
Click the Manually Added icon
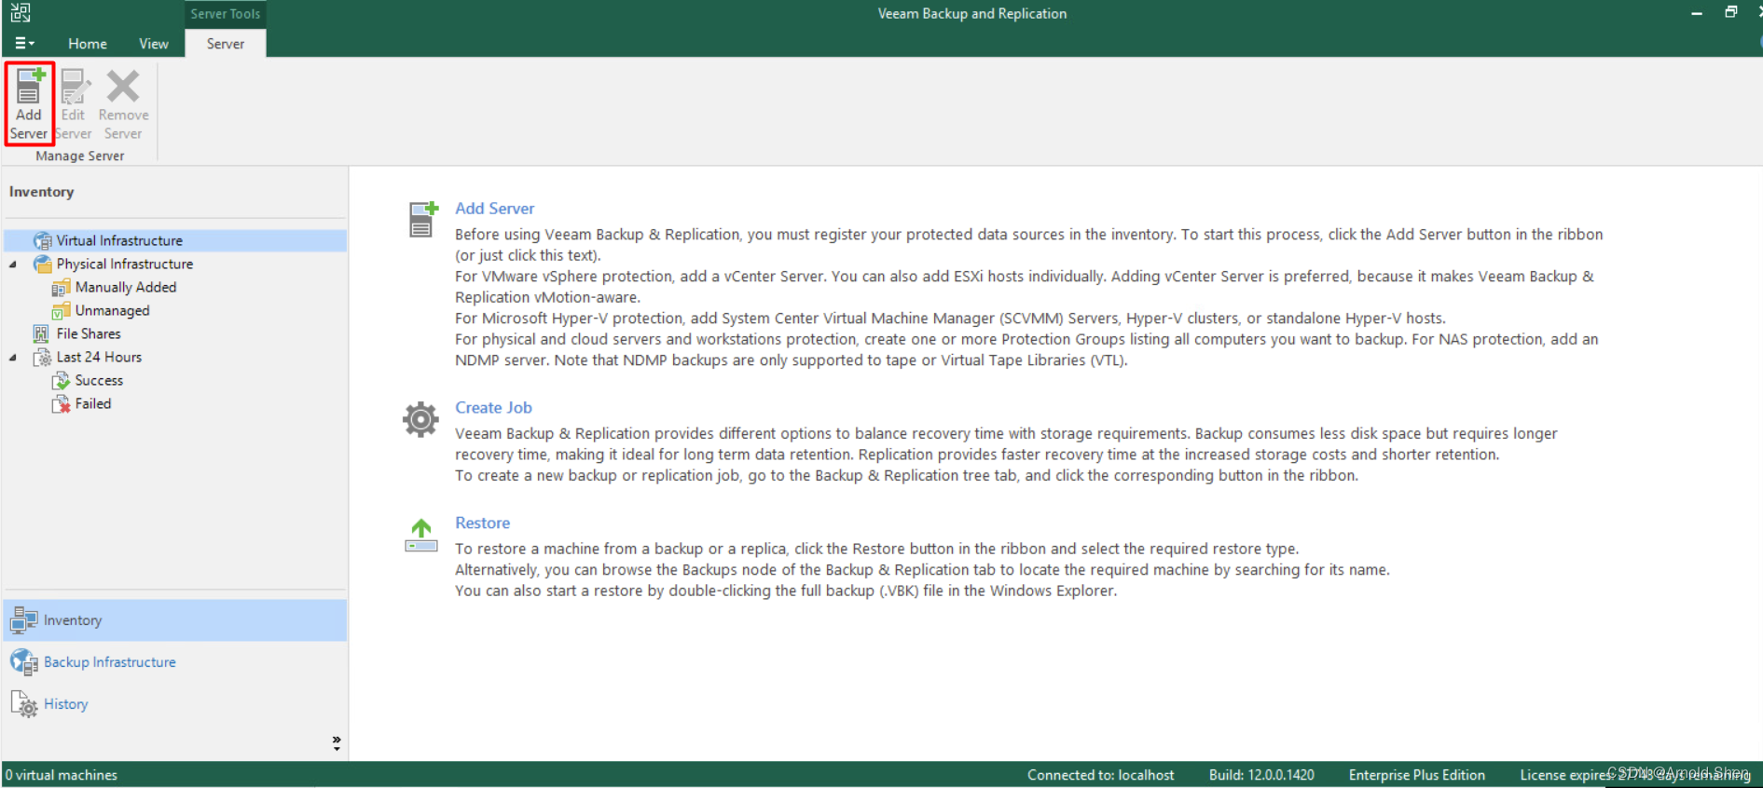point(61,287)
